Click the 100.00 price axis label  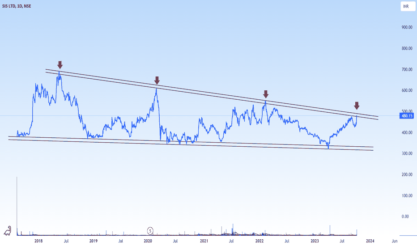pyautogui.click(x=407, y=195)
